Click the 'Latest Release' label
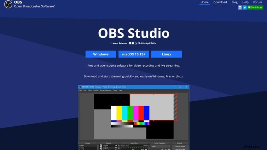267x150 pixels. click(x=119, y=43)
